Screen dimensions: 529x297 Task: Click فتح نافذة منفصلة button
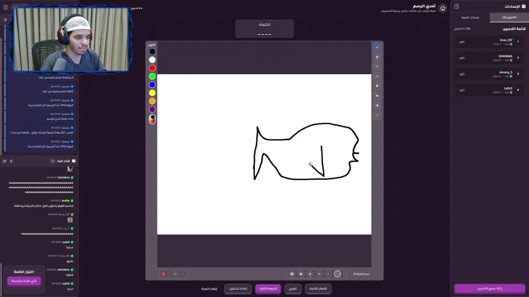24,281
